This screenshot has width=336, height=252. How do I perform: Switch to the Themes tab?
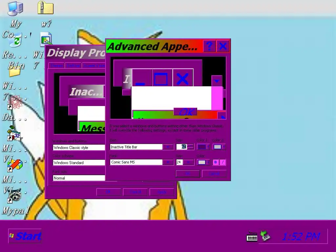coord(56,65)
